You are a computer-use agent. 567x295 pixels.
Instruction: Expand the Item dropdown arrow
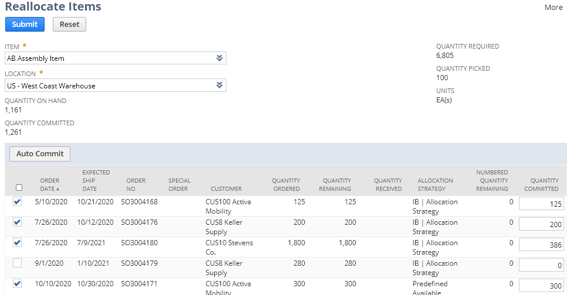(x=219, y=59)
